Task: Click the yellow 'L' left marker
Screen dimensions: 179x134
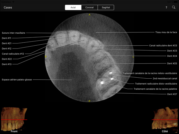Action: pyautogui.click(x=133, y=57)
